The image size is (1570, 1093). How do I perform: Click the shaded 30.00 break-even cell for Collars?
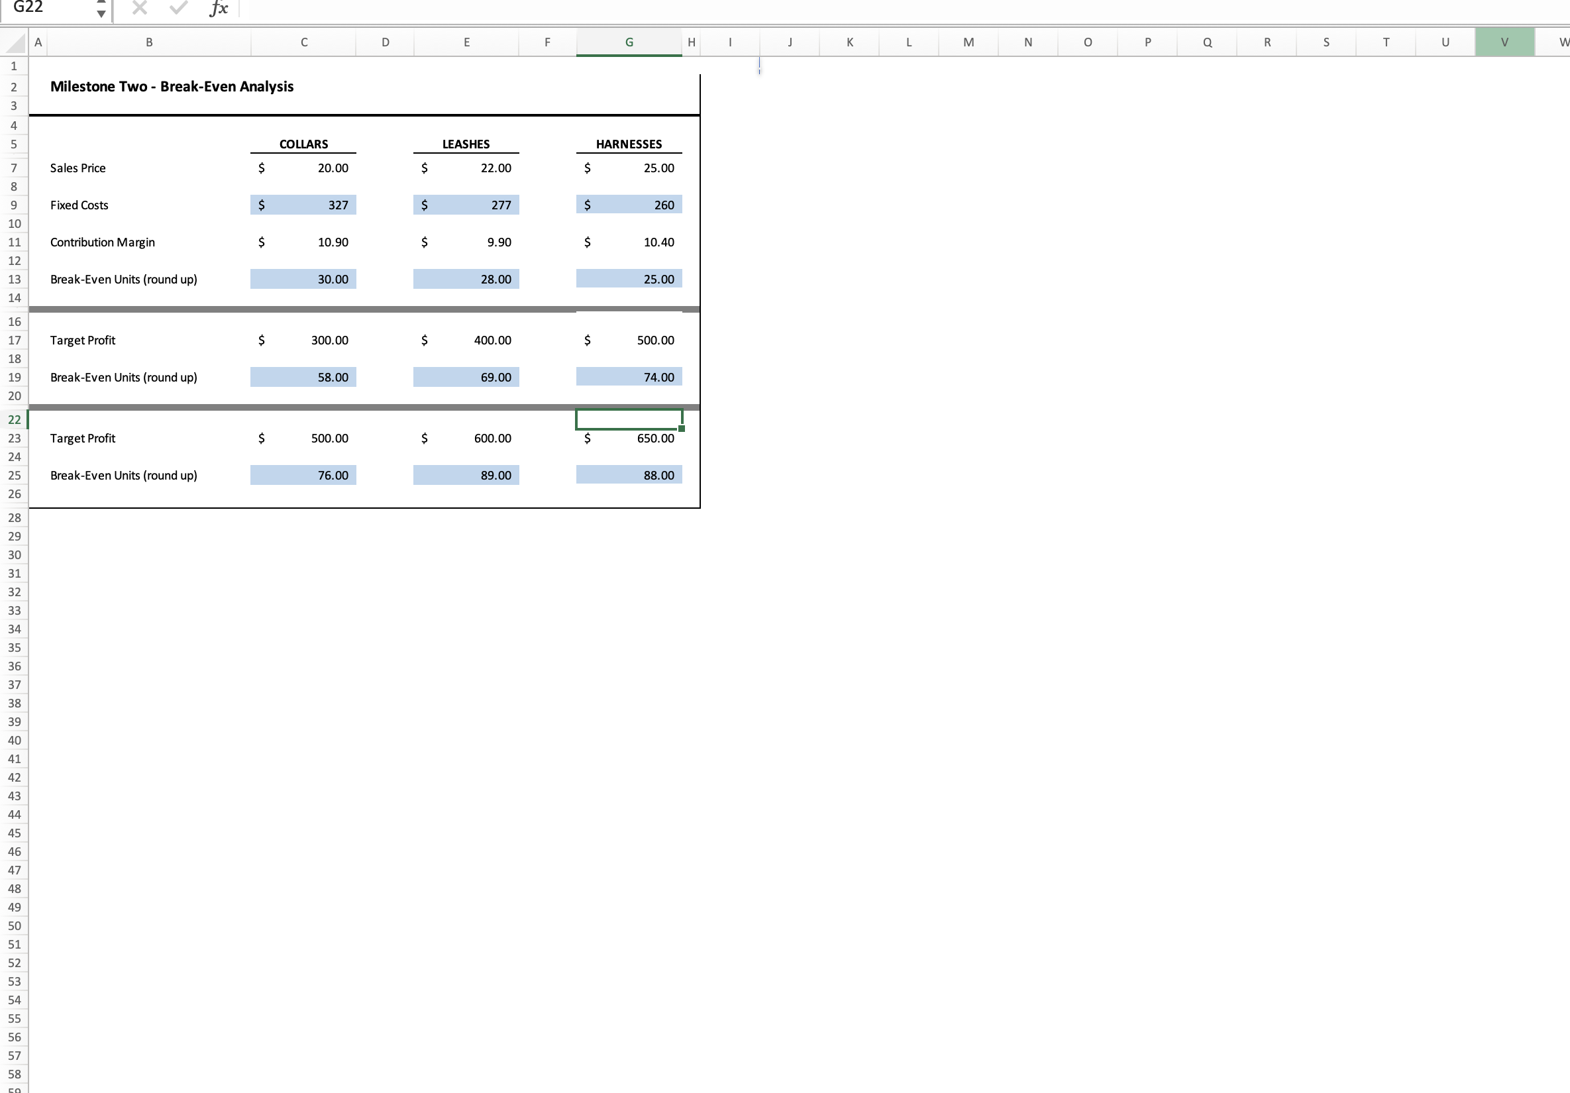pyautogui.click(x=303, y=279)
